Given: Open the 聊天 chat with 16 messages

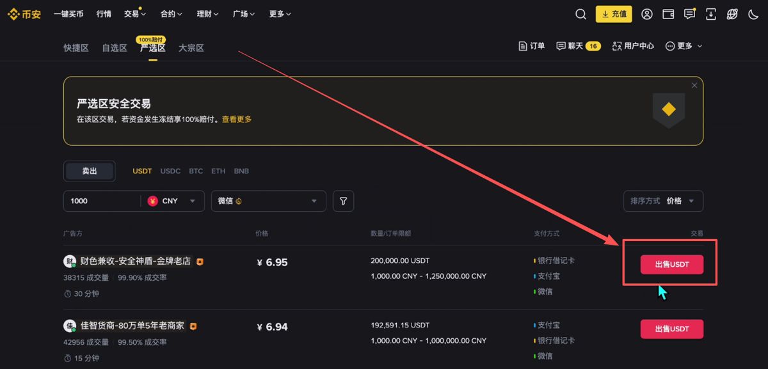Looking at the screenshot, I should pos(573,45).
